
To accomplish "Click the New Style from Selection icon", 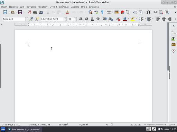I will click(x=37, y=19).
